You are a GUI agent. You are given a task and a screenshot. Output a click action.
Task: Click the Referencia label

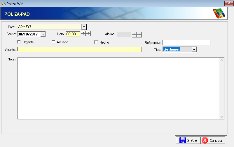point(153,43)
